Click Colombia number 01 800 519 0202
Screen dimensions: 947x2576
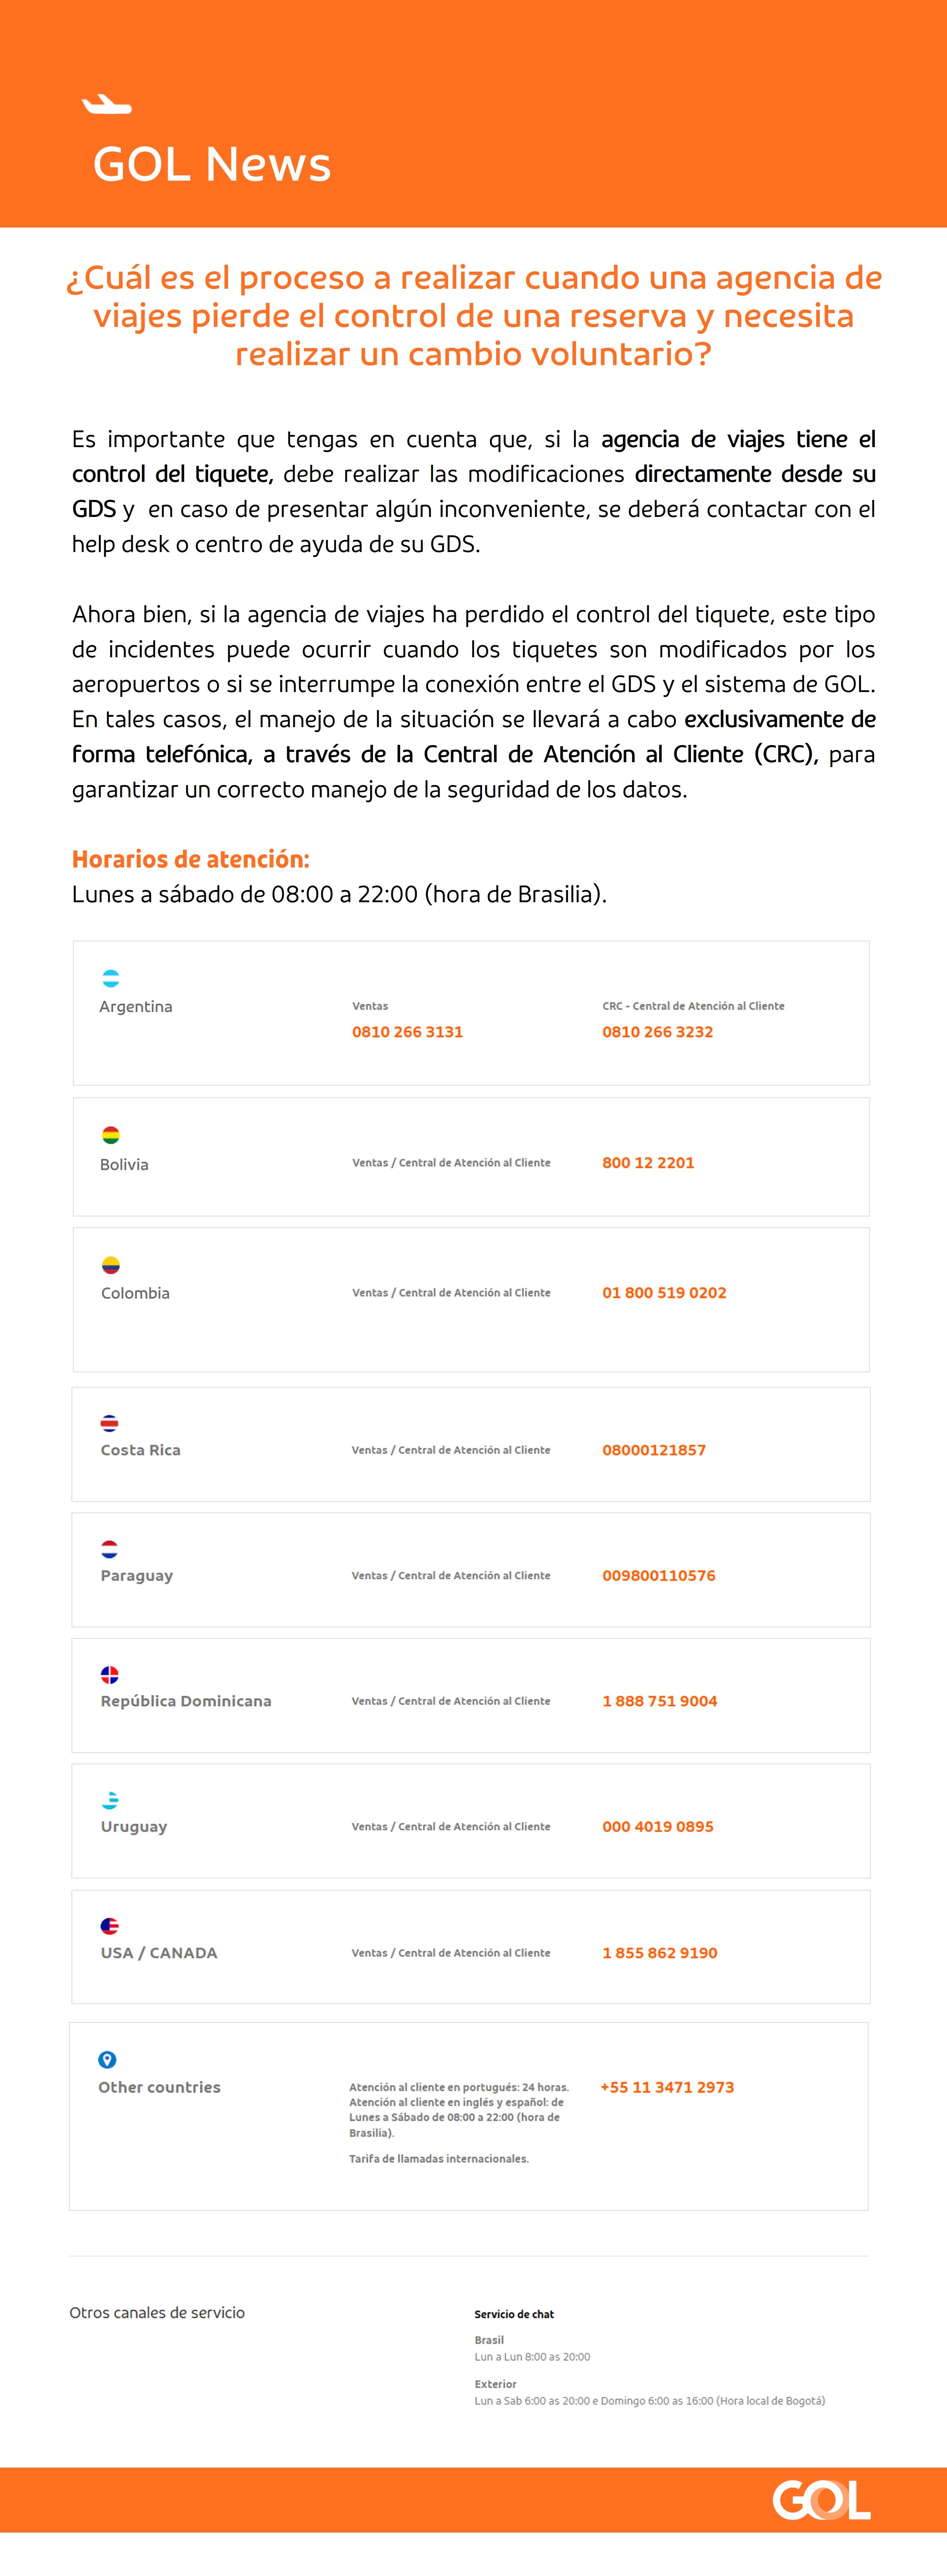(x=664, y=1293)
